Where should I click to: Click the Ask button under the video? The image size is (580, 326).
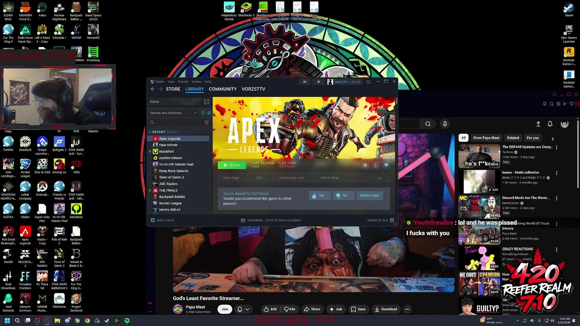(336, 309)
